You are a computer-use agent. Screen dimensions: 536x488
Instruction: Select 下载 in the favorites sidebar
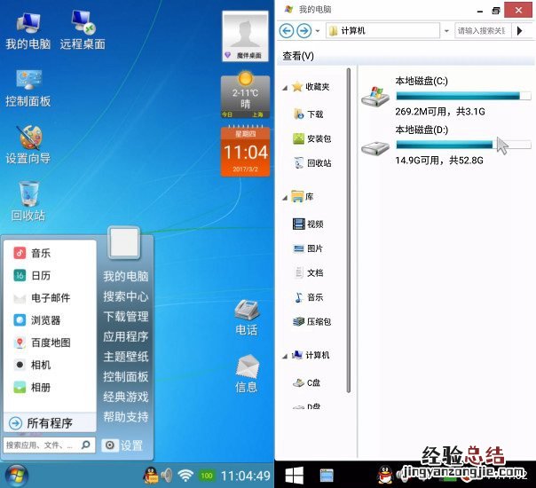(x=314, y=114)
